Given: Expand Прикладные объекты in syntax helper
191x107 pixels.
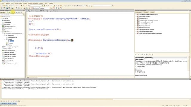Looking at the screenshot, I should [x=136, y=26].
